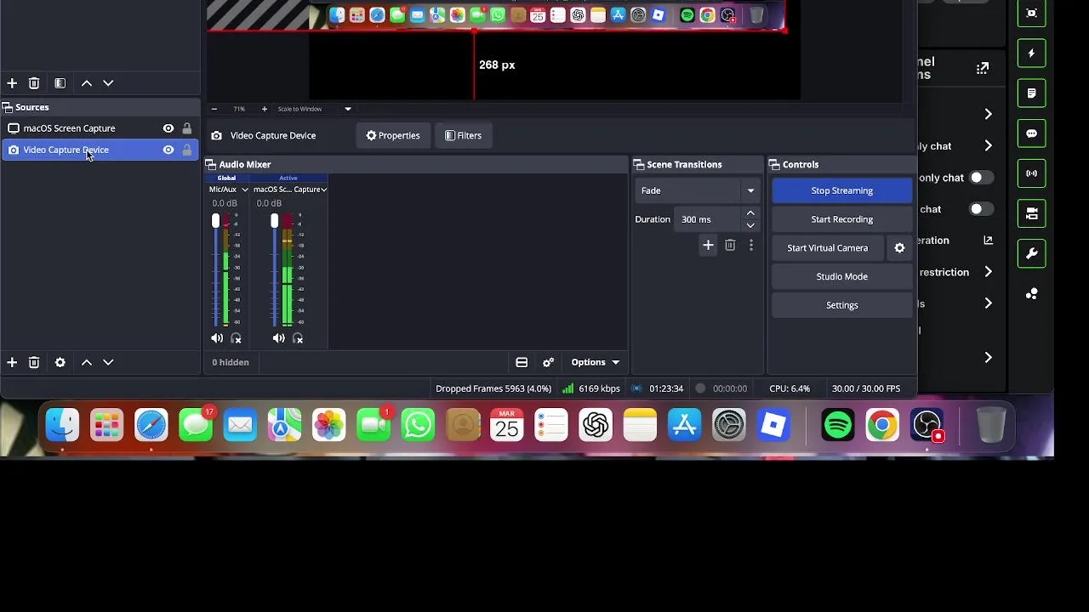Open Google Chrome from the Dock
This screenshot has width=1089, height=612.
tap(882, 425)
